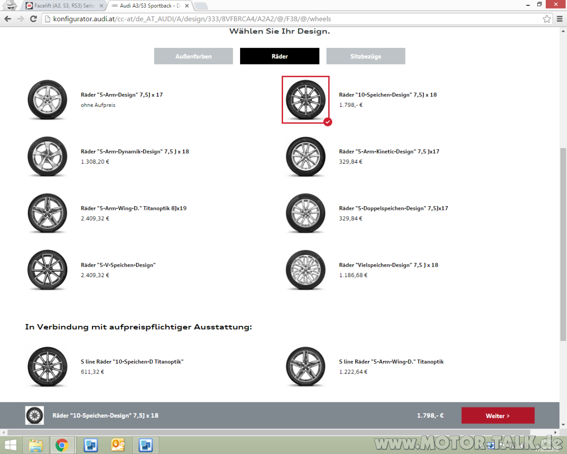Open Outlook from the taskbar
This screenshot has width=567, height=454.
[x=118, y=445]
